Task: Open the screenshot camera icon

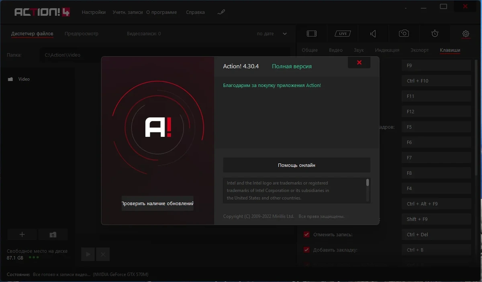Action: [x=404, y=34]
